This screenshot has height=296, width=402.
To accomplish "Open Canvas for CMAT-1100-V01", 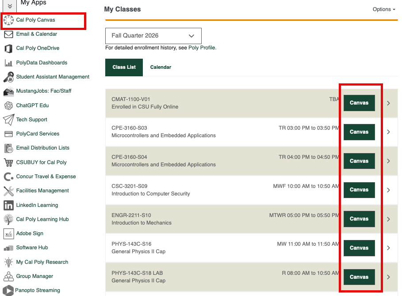I will click(x=359, y=103).
